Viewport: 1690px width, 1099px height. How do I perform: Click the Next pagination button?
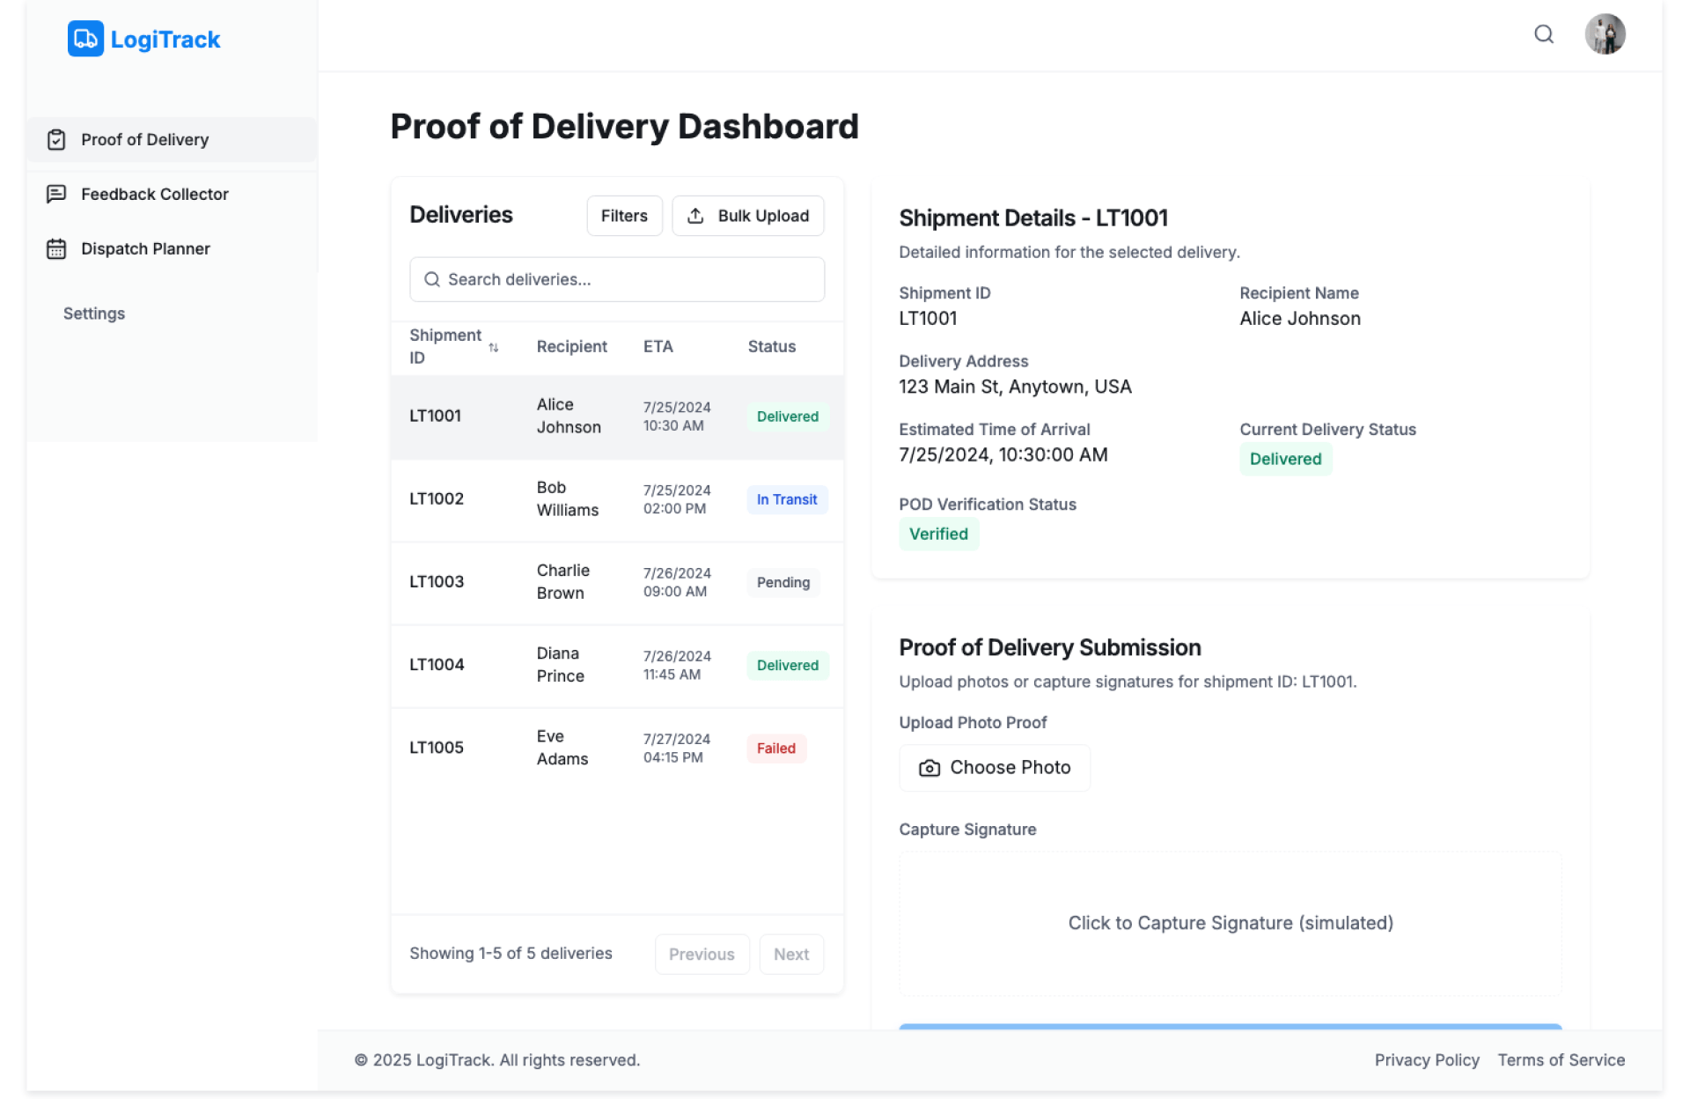point(790,954)
